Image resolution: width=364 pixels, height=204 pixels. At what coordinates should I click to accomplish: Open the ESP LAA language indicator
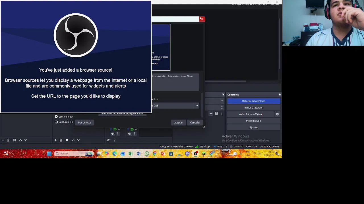pyautogui.click(x=248, y=154)
